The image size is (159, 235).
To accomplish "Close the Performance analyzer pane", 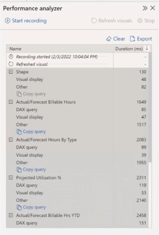I will [x=153, y=8].
